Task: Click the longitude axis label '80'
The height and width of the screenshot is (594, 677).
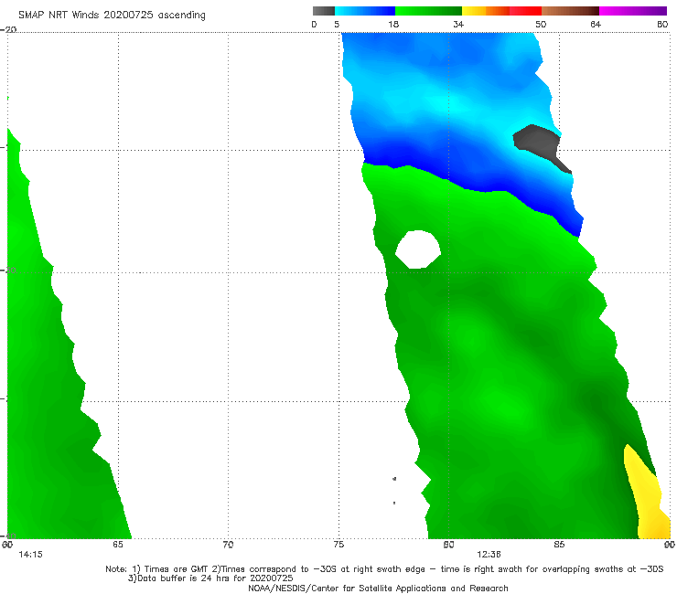Action: click(449, 545)
